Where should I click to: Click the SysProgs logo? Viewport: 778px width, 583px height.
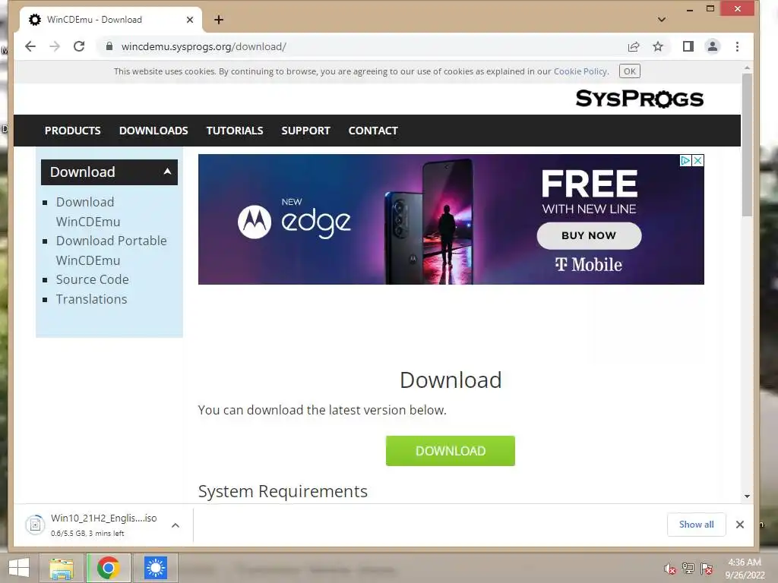[640, 98]
